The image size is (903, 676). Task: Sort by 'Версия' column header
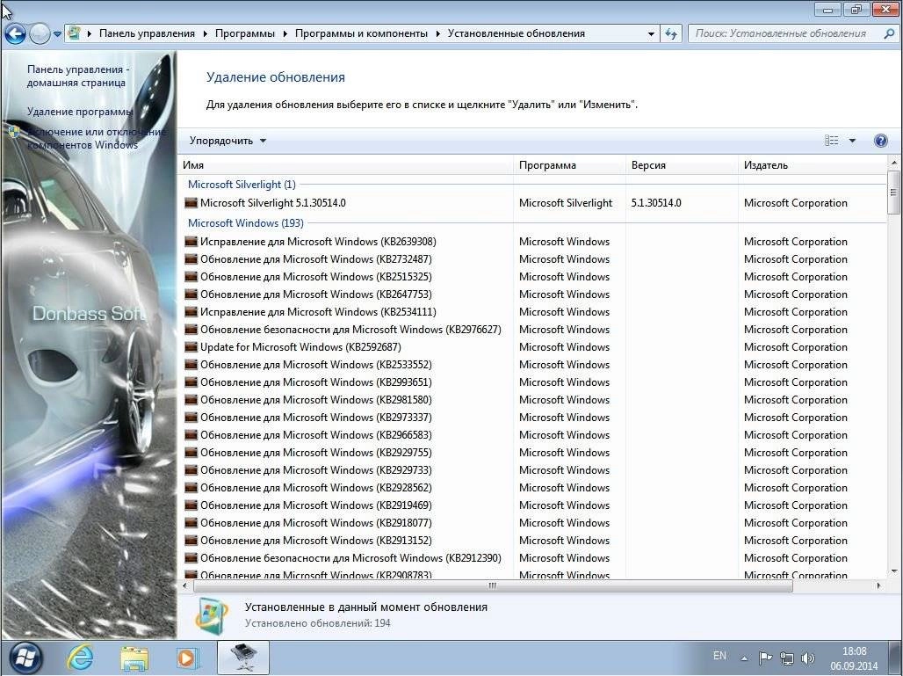tap(682, 164)
